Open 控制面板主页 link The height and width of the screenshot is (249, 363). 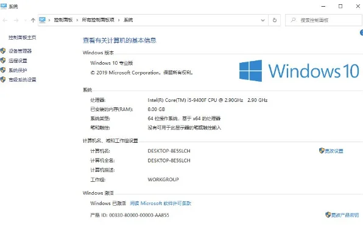[x=22, y=37]
